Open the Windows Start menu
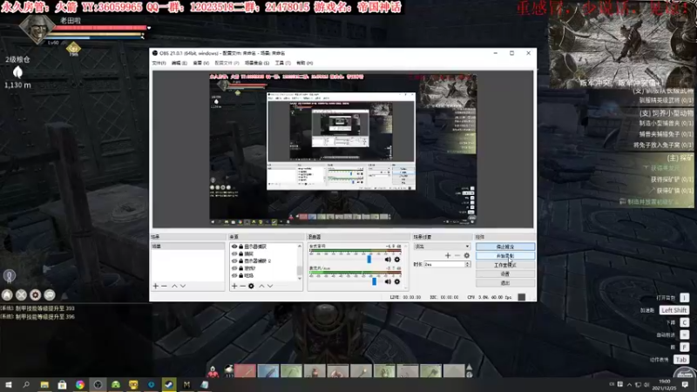The image size is (697, 392). (x=9, y=384)
